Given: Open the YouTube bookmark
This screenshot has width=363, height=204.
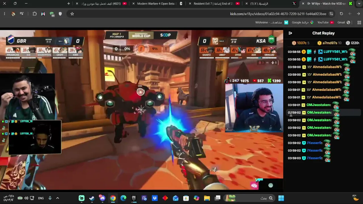Looking at the screenshot, I should (326, 22).
